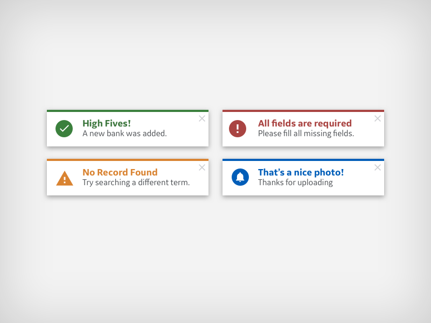Click the blue bell notification icon

pos(240,177)
